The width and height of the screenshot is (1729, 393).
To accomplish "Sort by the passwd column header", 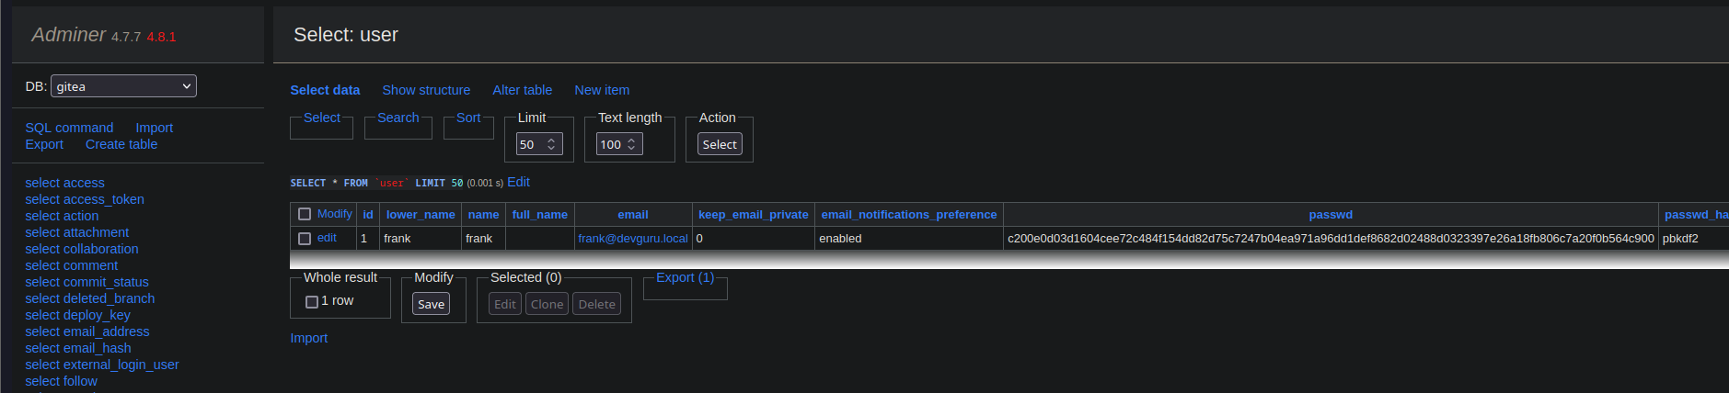I will (1331, 214).
